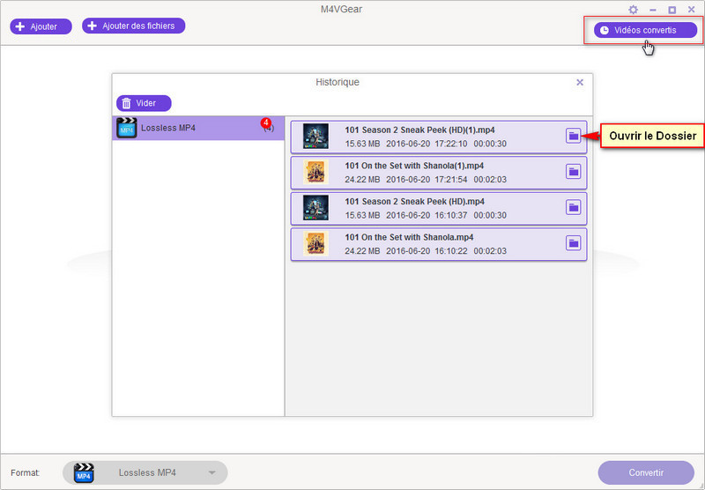This screenshot has height=490, width=705.
Task: Click the Historique dialog title
Action: 338,82
